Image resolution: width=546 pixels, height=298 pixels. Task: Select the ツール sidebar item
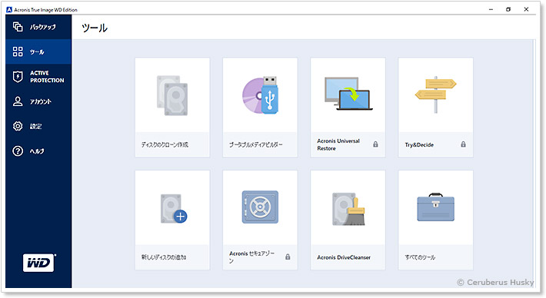coord(38,51)
